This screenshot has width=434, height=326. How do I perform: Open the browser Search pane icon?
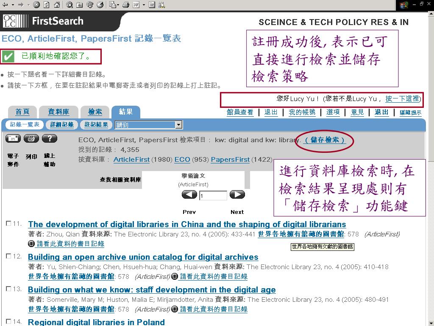pyautogui.click(x=70, y=5)
